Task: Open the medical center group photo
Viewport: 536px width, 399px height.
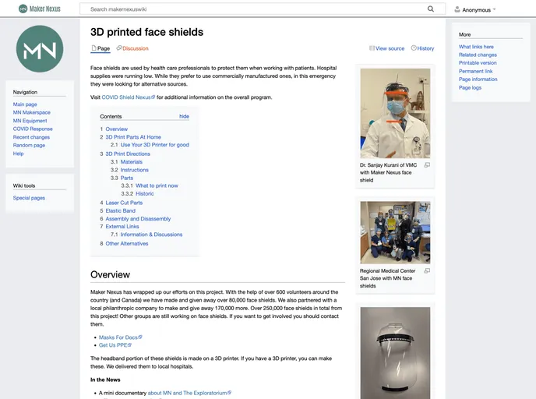Action: [x=395, y=232]
